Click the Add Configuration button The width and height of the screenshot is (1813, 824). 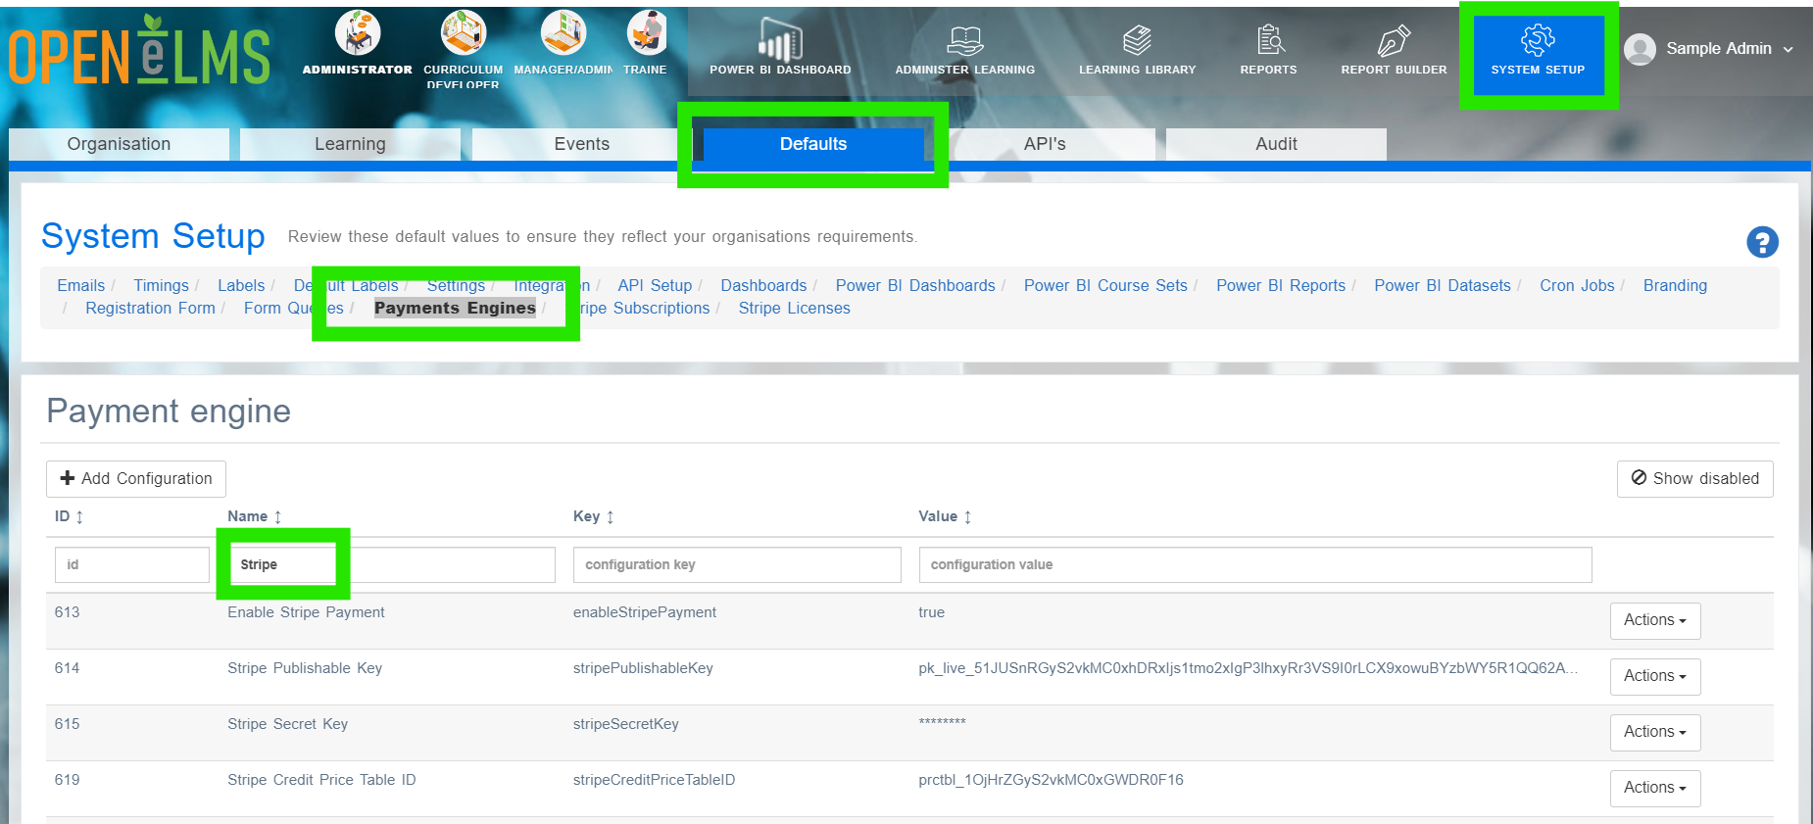(x=136, y=479)
